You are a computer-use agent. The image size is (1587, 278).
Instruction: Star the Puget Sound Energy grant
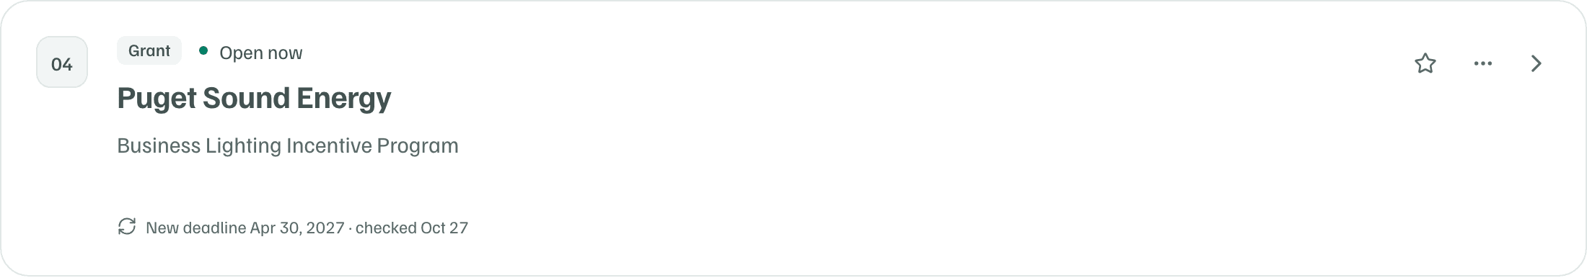pyautogui.click(x=1425, y=63)
